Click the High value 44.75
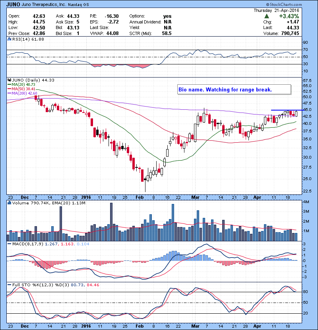This screenshot has width=318, height=330. click(x=39, y=22)
